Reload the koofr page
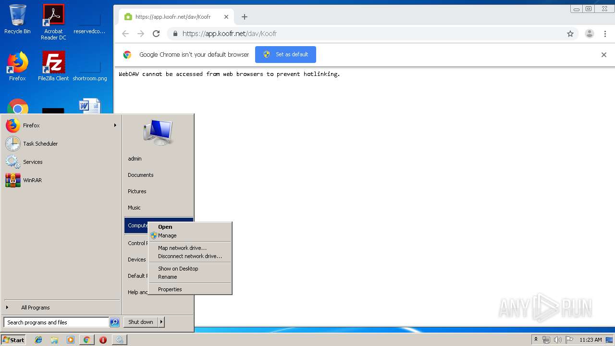The width and height of the screenshot is (615, 346). click(x=156, y=34)
